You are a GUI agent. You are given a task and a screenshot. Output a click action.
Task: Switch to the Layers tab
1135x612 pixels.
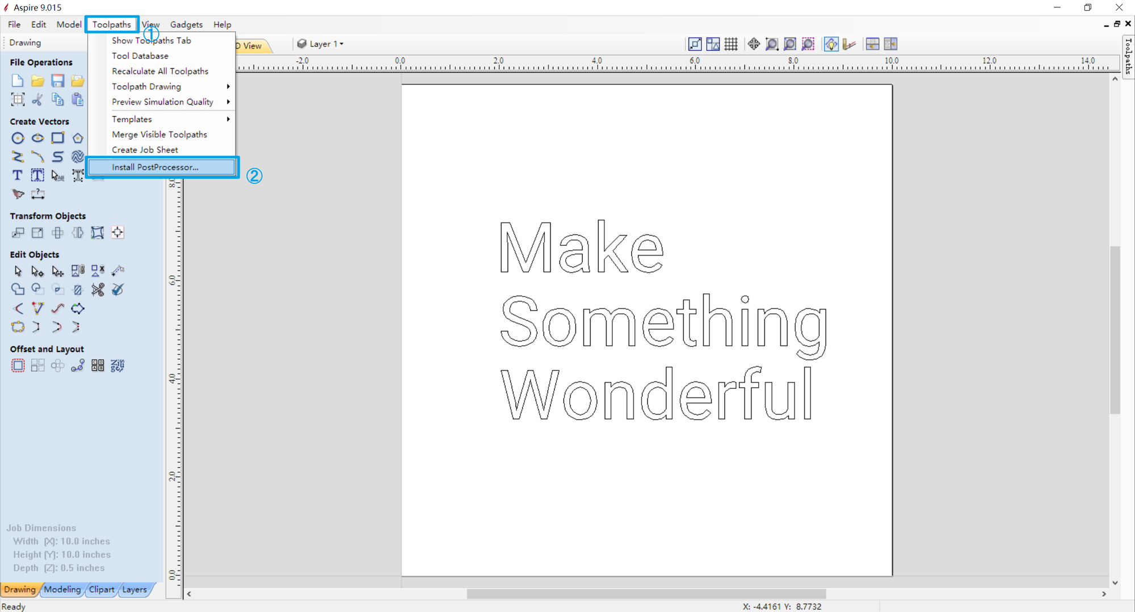pyautogui.click(x=134, y=589)
